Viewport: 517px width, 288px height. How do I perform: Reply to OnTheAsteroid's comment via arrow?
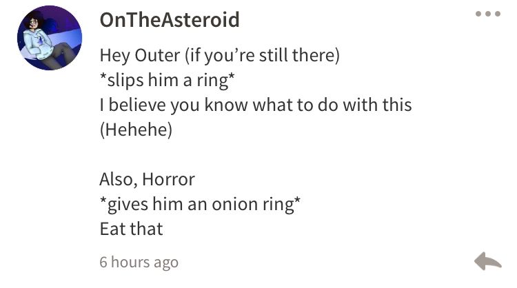(x=488, y=261)
